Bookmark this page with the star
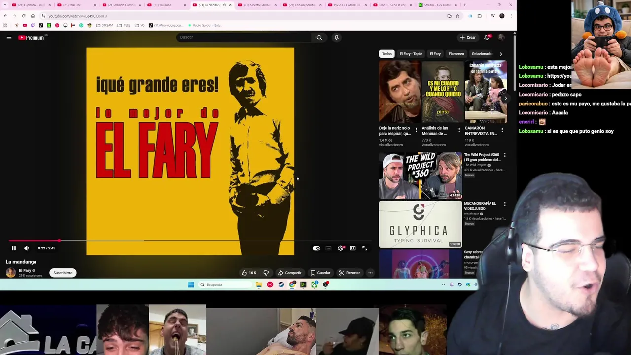 point(457,16)
